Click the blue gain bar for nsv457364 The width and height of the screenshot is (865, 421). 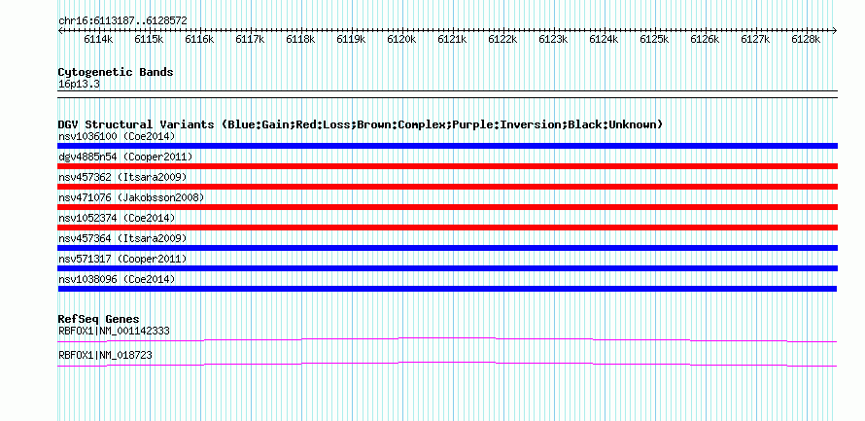click(447, 248)
